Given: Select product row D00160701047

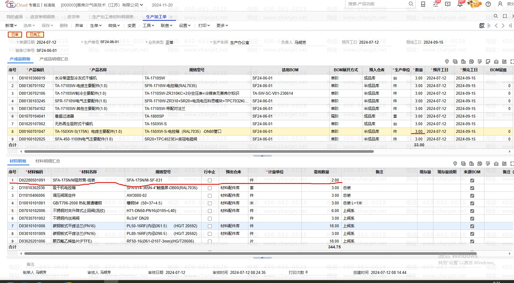Looking at the screenshot, I should [x=260, y=131].
